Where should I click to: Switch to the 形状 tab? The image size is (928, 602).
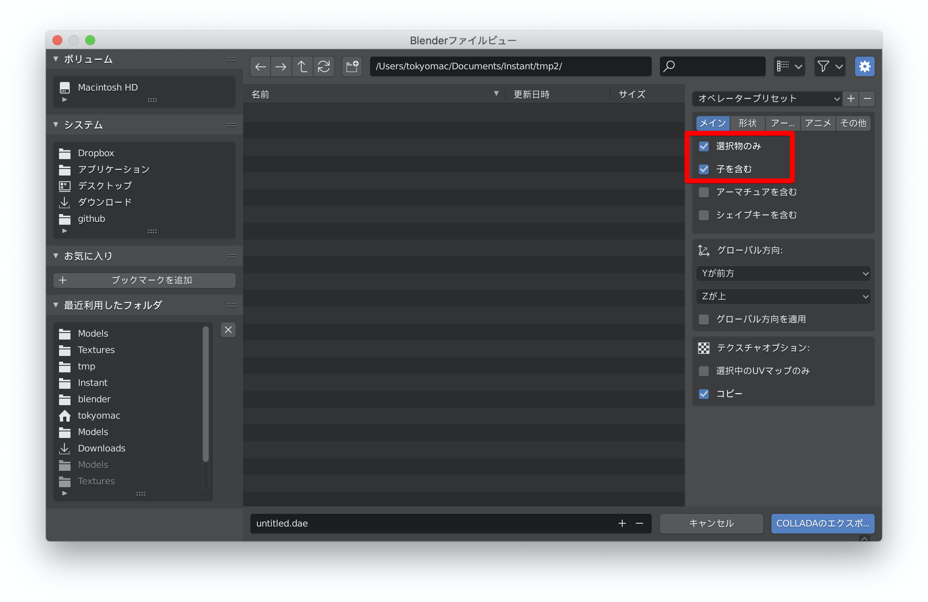click(x=747, y=123)
